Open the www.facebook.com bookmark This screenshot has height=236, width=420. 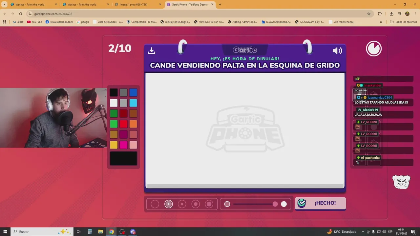click(x=59, y=22)
